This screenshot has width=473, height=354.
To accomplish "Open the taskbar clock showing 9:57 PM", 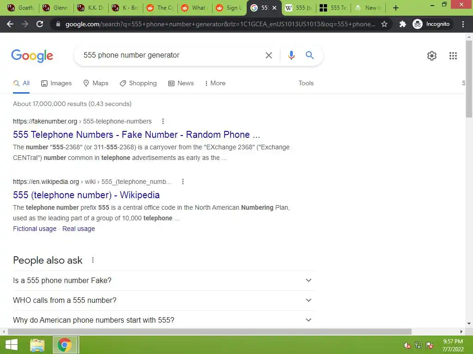I will tap(453, 345).
